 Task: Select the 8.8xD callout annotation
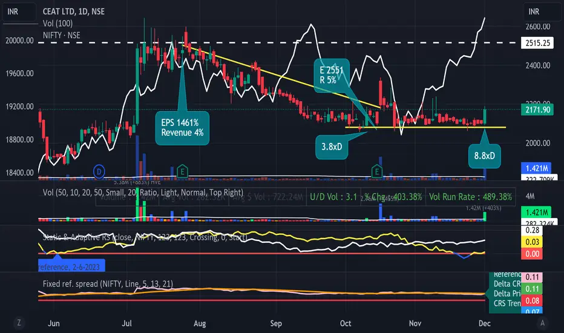click(485, 156)
